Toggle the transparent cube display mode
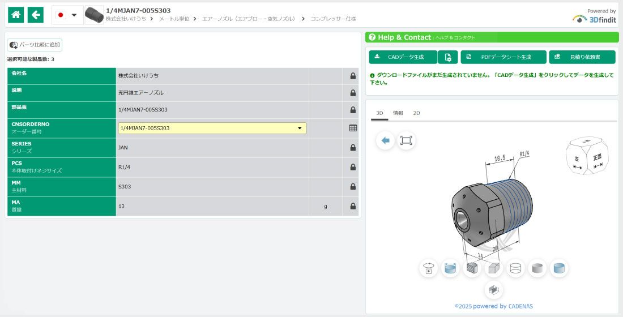This screenshot has height=317, width=623. pyautogui.click(x=493, y=268)
